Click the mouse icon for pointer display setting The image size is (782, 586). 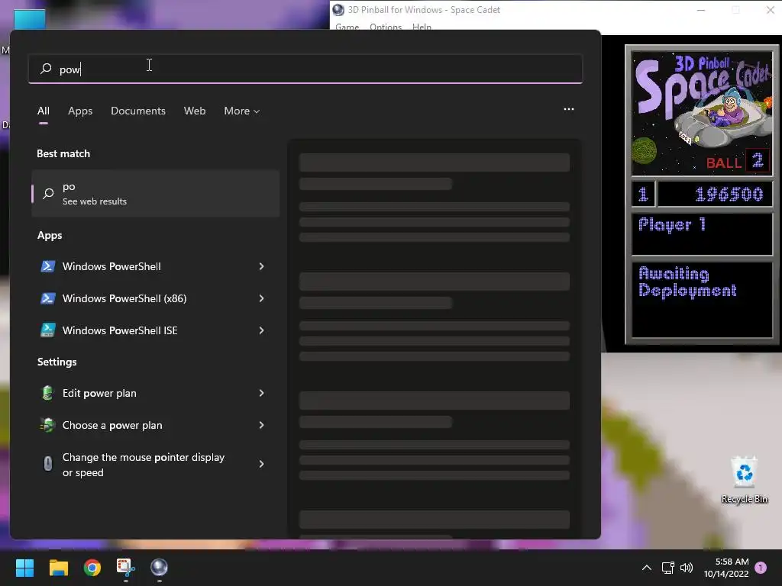click(x=47, y=464)
